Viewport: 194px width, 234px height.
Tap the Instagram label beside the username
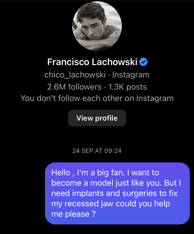[131, 75]
